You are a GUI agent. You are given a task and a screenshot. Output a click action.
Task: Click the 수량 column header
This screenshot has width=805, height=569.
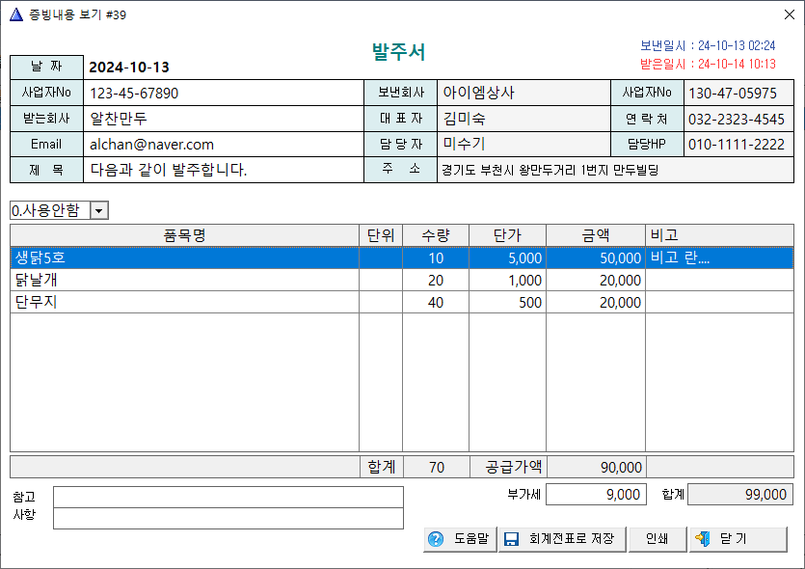436,235
